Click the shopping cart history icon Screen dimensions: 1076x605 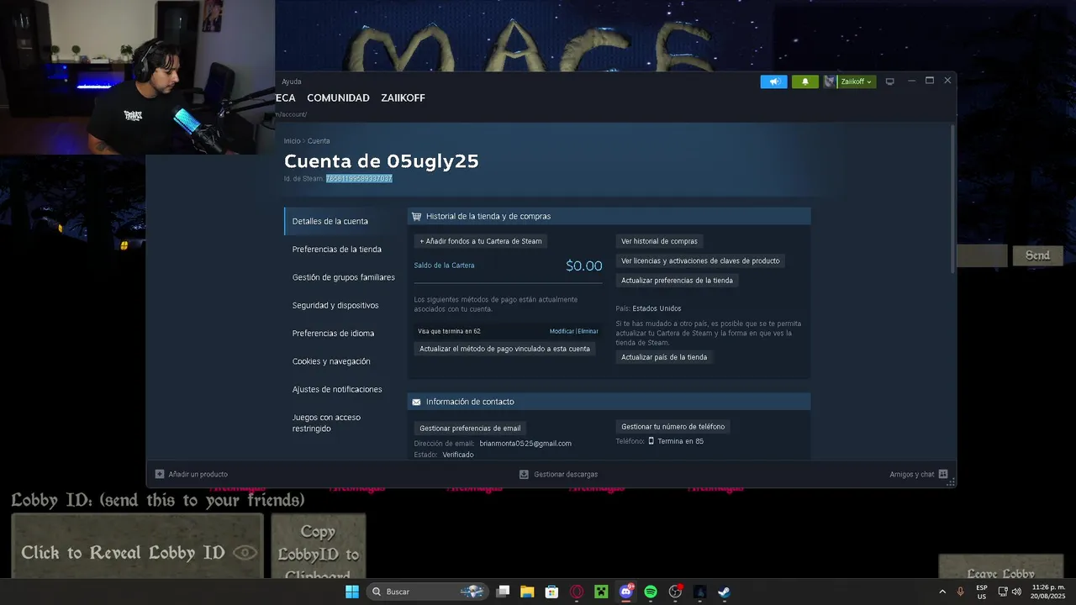coord(416,216)
